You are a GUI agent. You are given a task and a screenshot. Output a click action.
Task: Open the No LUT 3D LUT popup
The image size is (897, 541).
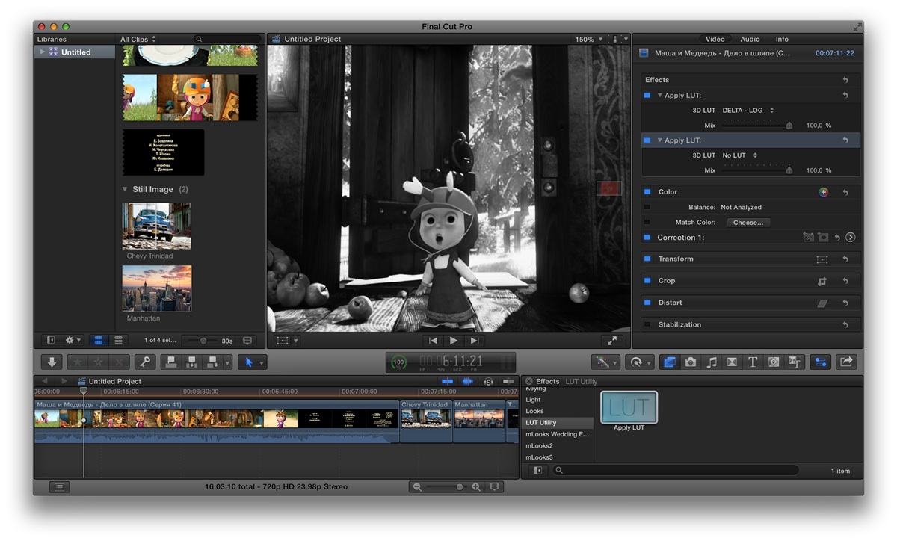click(740, 155)
